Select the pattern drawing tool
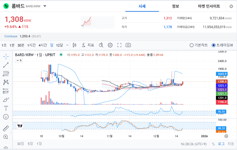237x150 pixels. tap(6, 82)
